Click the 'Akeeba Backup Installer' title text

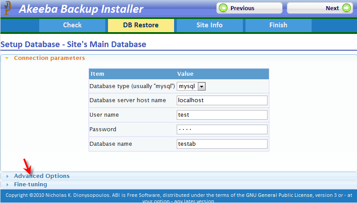click(81, 9)
